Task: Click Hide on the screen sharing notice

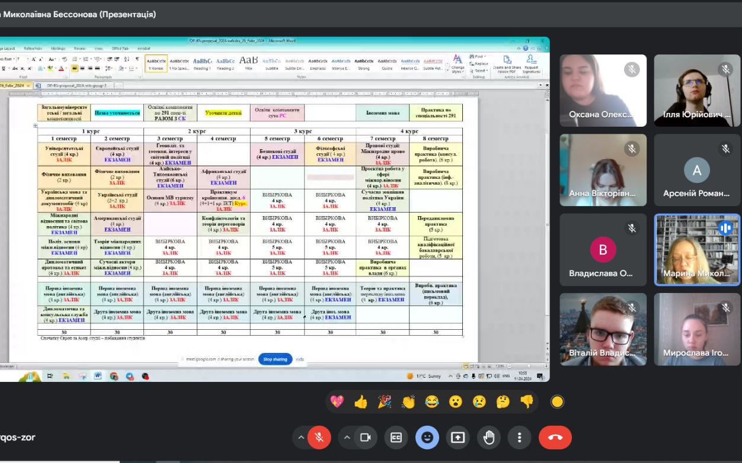Action: point(300,359)
